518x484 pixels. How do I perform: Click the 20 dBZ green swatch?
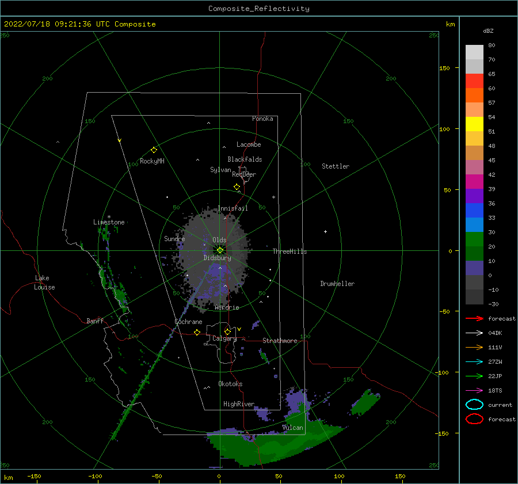[474, 239]
